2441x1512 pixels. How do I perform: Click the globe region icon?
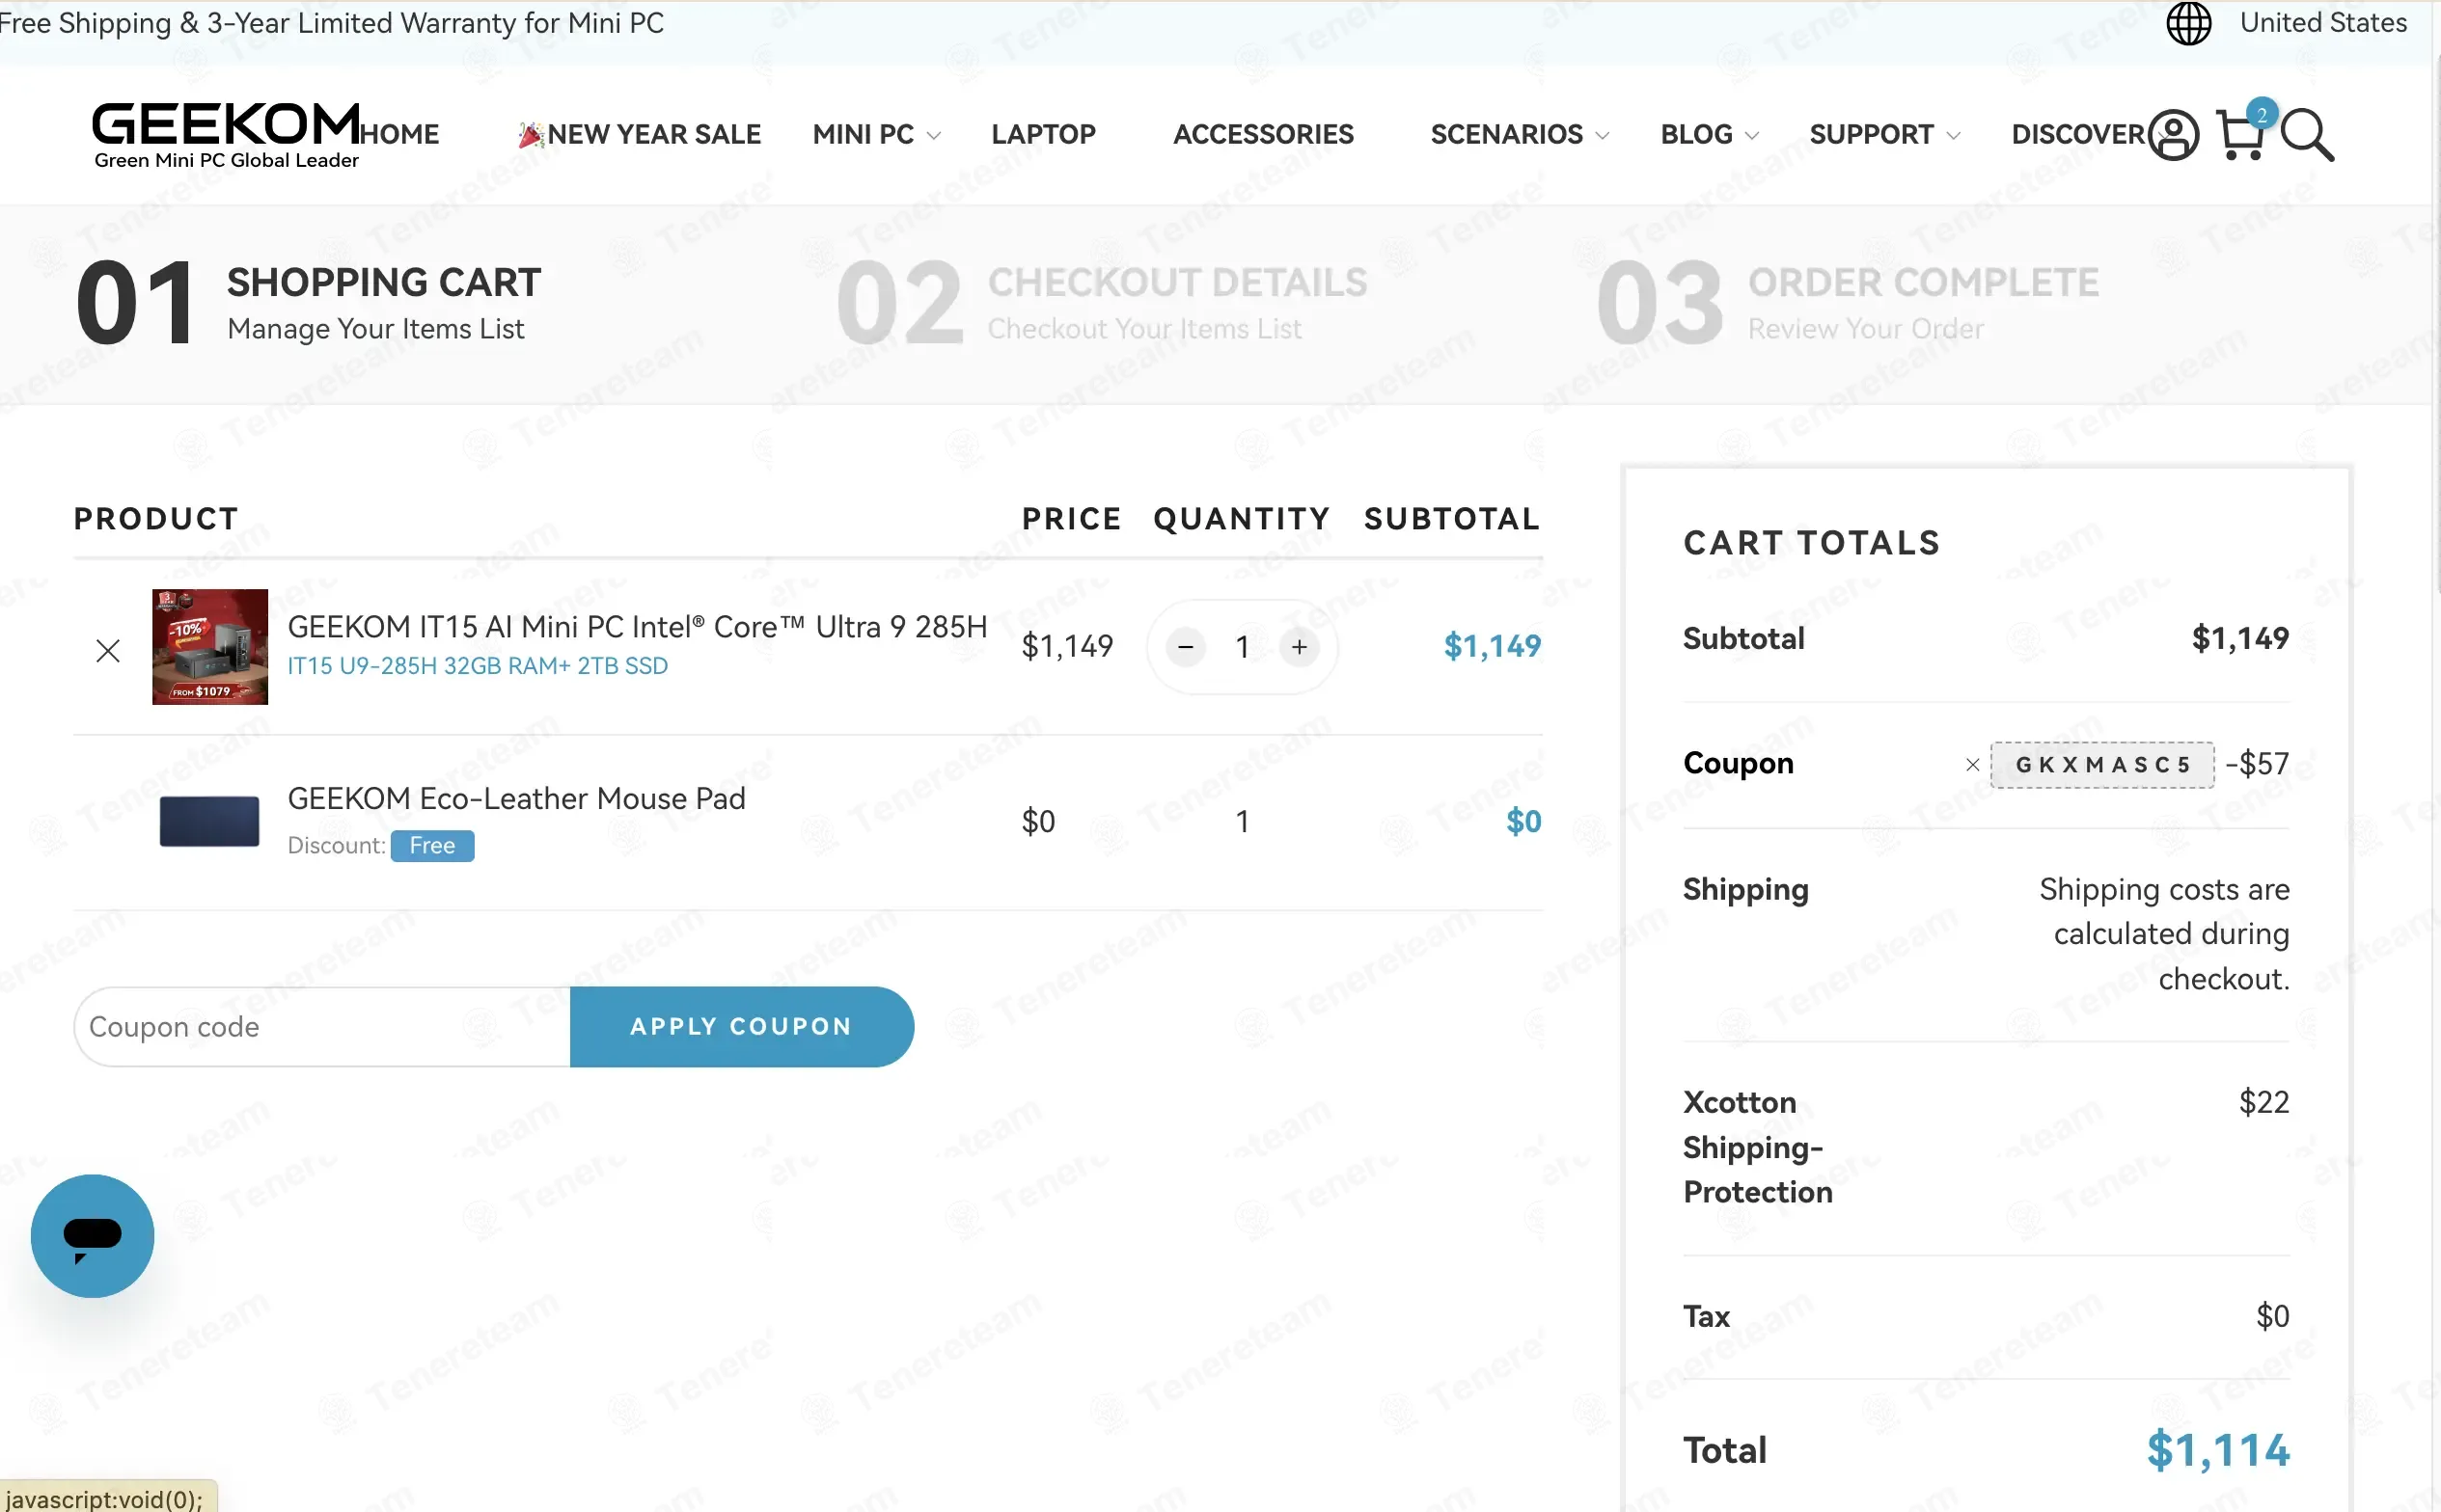pyautogui.click(x=2188, y=23)
